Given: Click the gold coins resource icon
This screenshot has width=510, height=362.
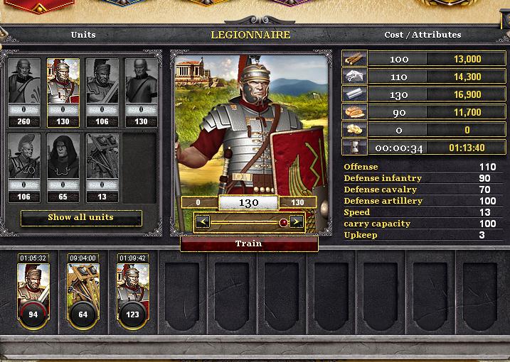Looking at the screenshot, I should [x=354, y=130].
